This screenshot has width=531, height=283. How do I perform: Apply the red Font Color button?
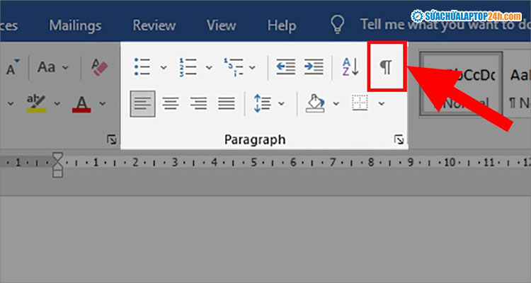coord(82,104)
